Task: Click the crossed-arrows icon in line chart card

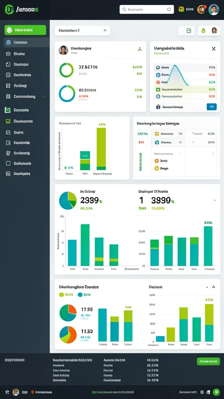Action: 213,49
